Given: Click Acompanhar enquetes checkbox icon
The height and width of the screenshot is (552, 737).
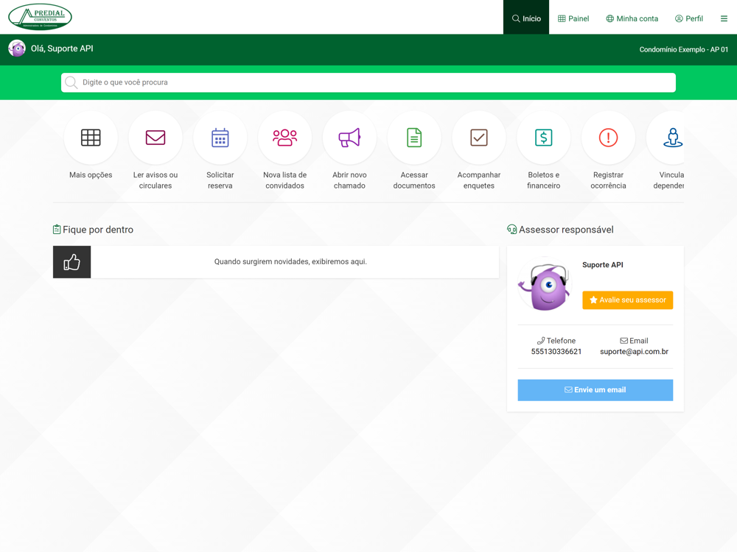Looking at the screenshot, I should pyautogui.click(x=479, y=138).
